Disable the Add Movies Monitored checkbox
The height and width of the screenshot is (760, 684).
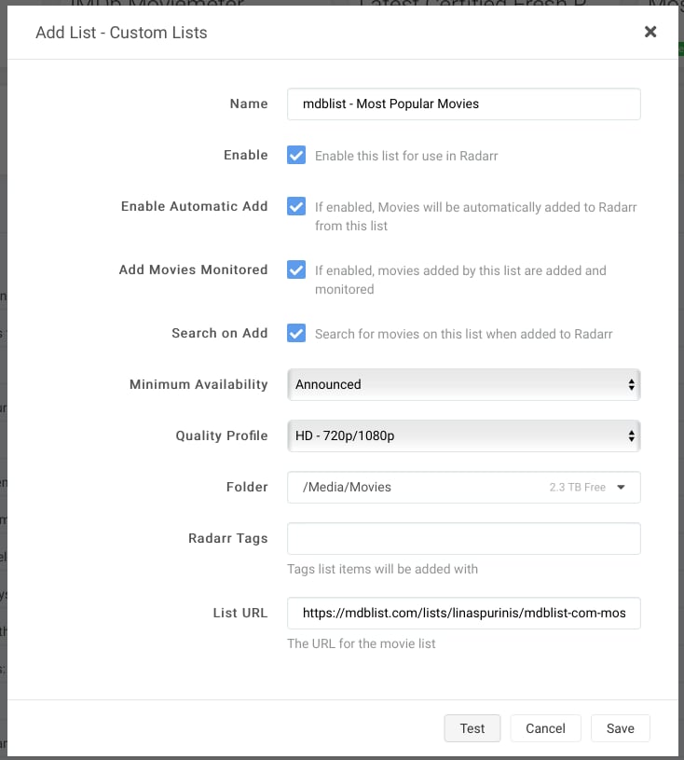tap(296, 270)
